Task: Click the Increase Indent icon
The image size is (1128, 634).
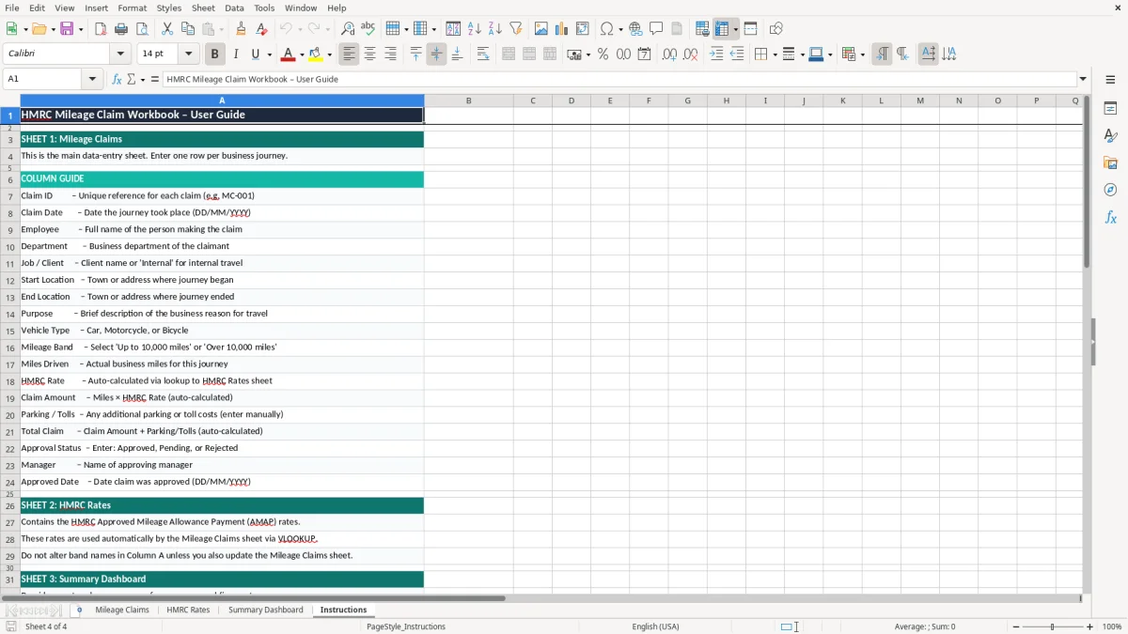Action: [x=716, y=54]
